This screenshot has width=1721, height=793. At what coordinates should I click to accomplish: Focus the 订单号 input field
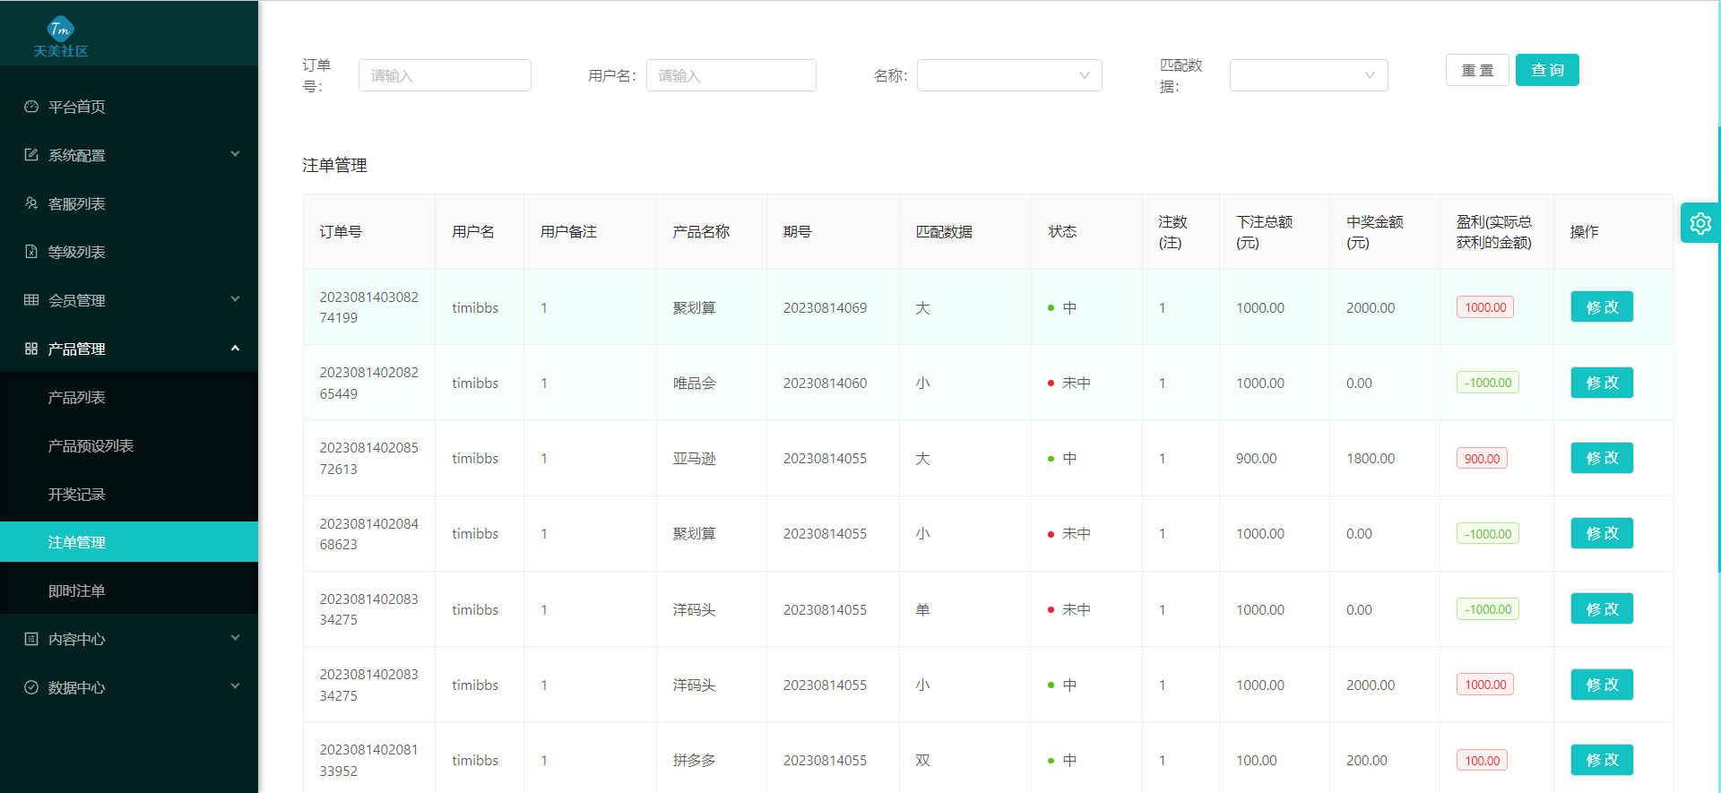point(445,75)
